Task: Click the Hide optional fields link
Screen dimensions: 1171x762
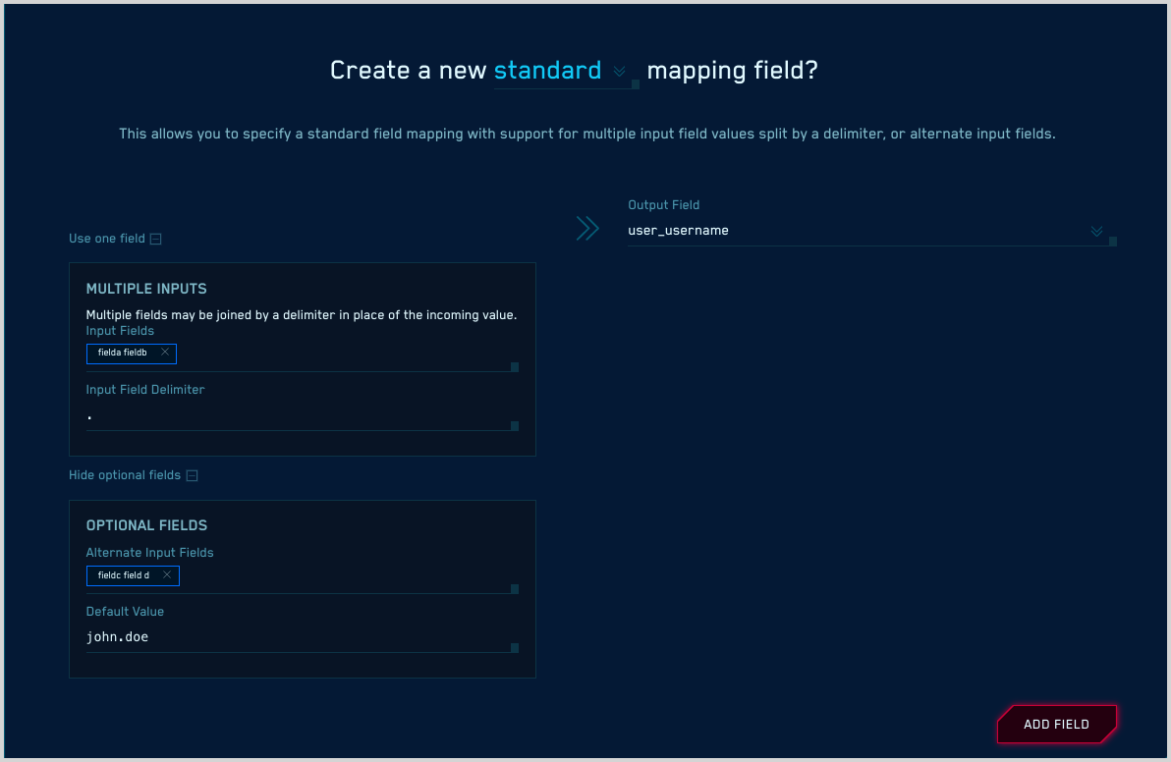Action: point(126,474)
